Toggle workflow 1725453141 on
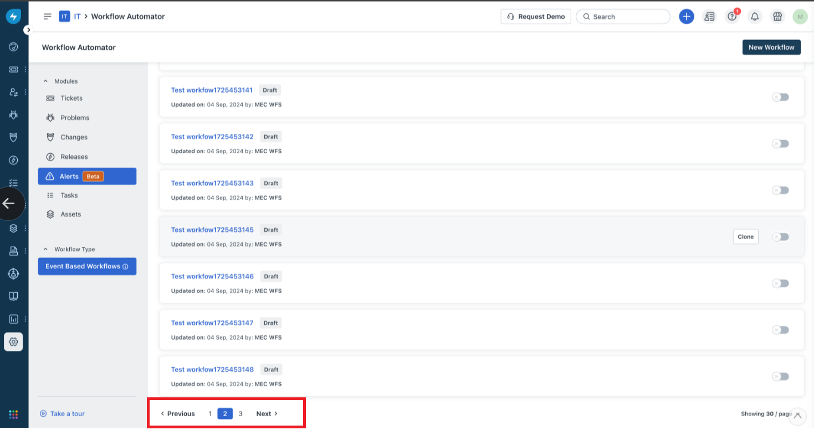Image resolution: width=814 pixels, height=430 pixels. [x=780, y=97]
